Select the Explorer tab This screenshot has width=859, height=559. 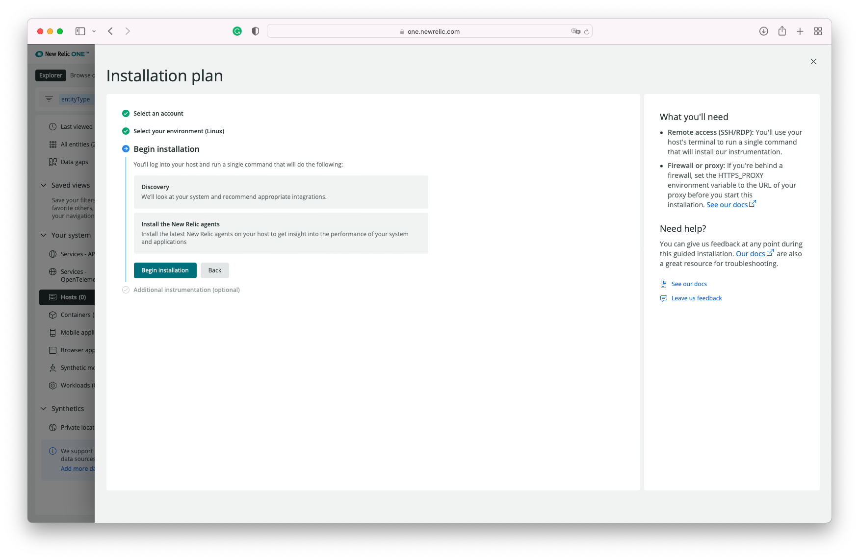click(51, 75)
